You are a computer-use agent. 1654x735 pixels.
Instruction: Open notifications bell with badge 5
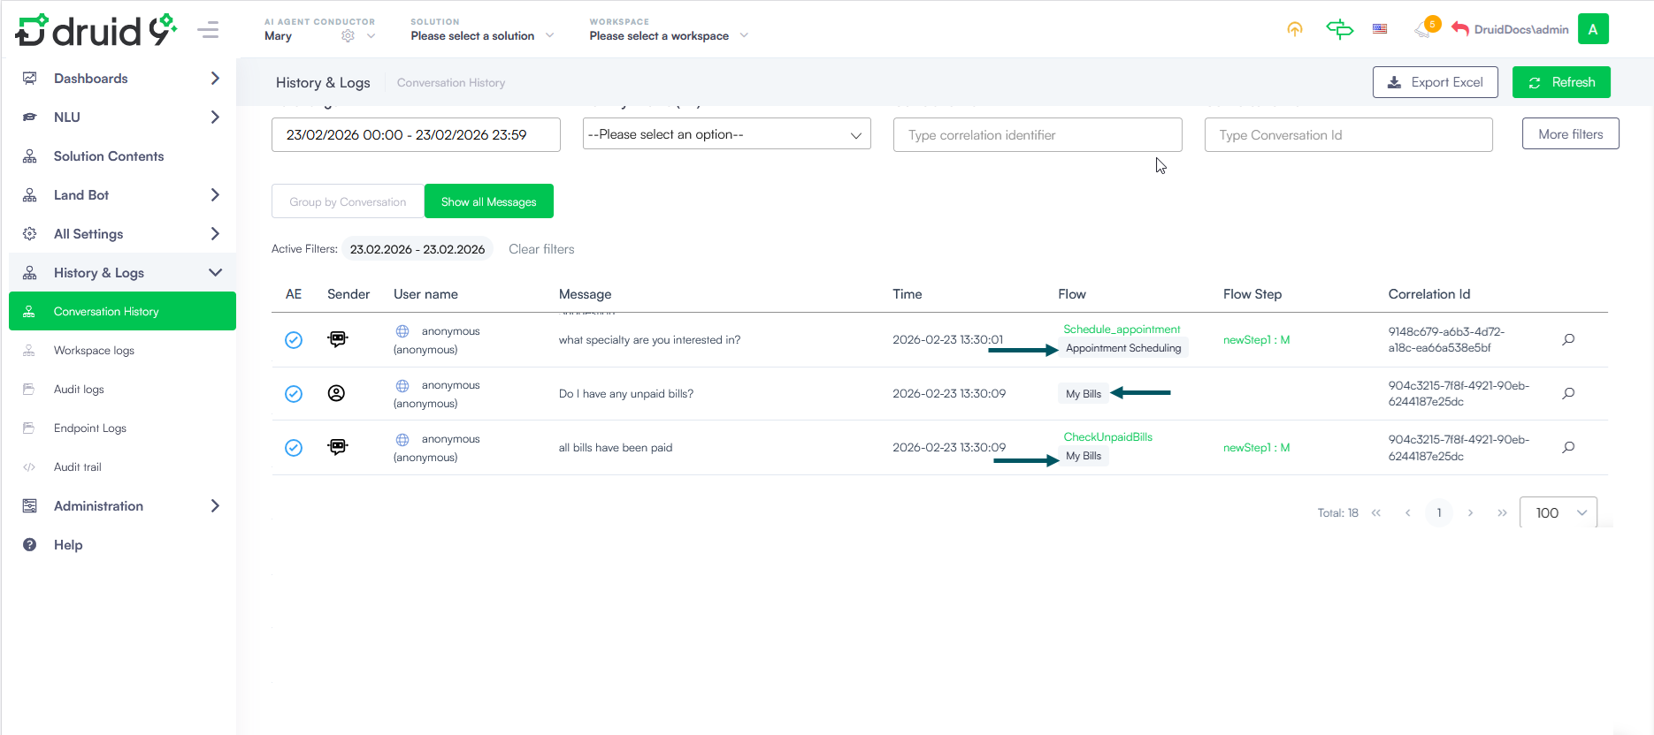point(1424,29)
